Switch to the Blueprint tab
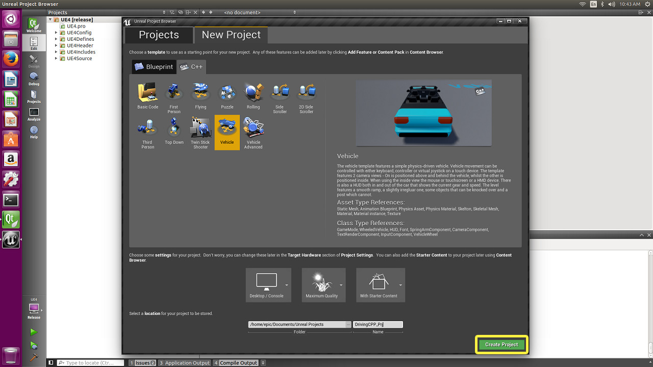The height and width of the screenshot is (367, 653). [154, 67]
